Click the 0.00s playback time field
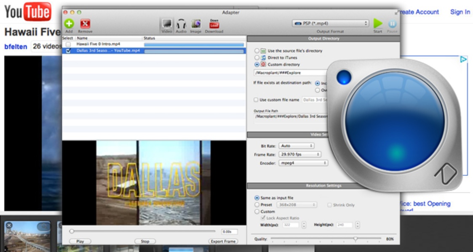This screenshot has width=473, height=252. pos(229,231)
